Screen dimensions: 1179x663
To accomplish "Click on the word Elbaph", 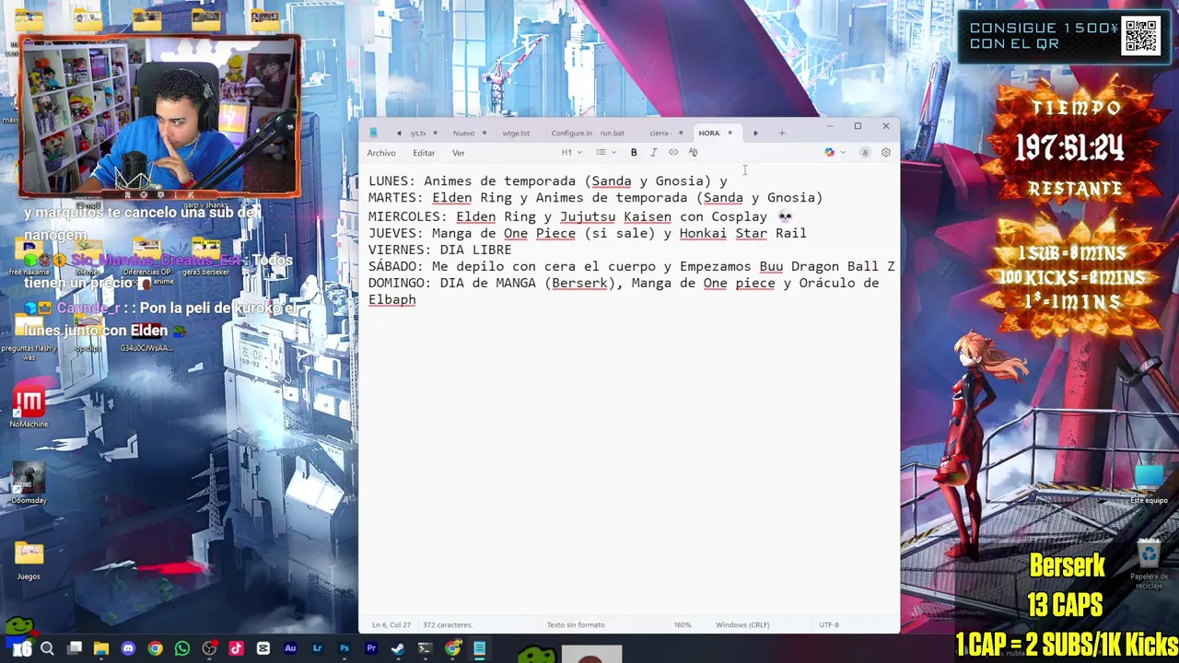I will point(391,300).
